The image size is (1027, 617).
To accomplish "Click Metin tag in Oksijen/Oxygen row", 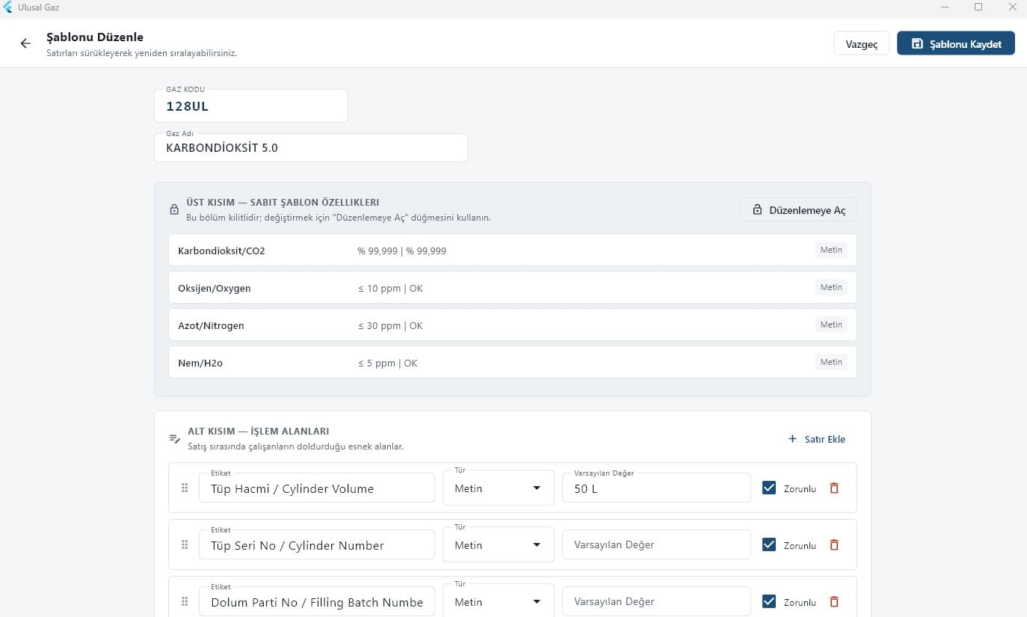I will coord(831,287).
